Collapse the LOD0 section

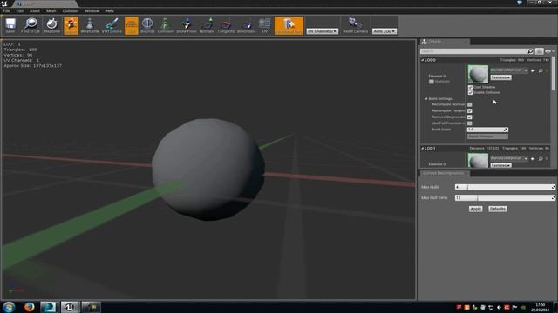423,60
